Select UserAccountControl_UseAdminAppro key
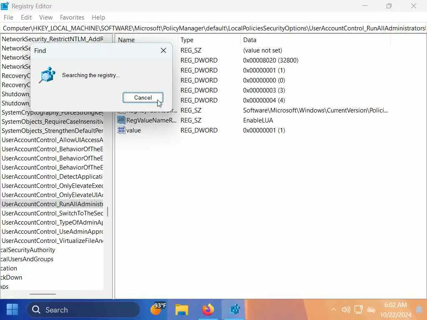The image size is (427, 320). (52, 232)
